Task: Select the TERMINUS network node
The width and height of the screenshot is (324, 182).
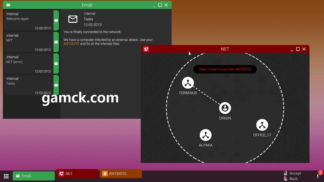Action: 188,83
